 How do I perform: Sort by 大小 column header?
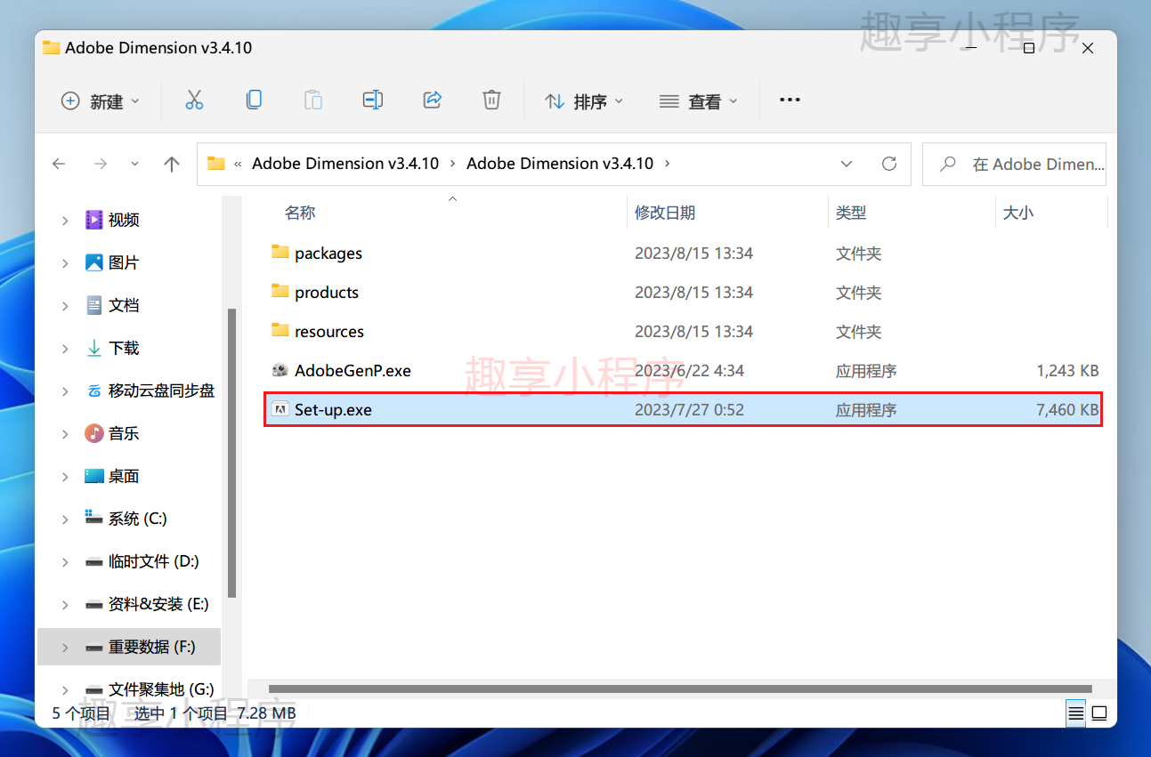(x=1018, y=213)
